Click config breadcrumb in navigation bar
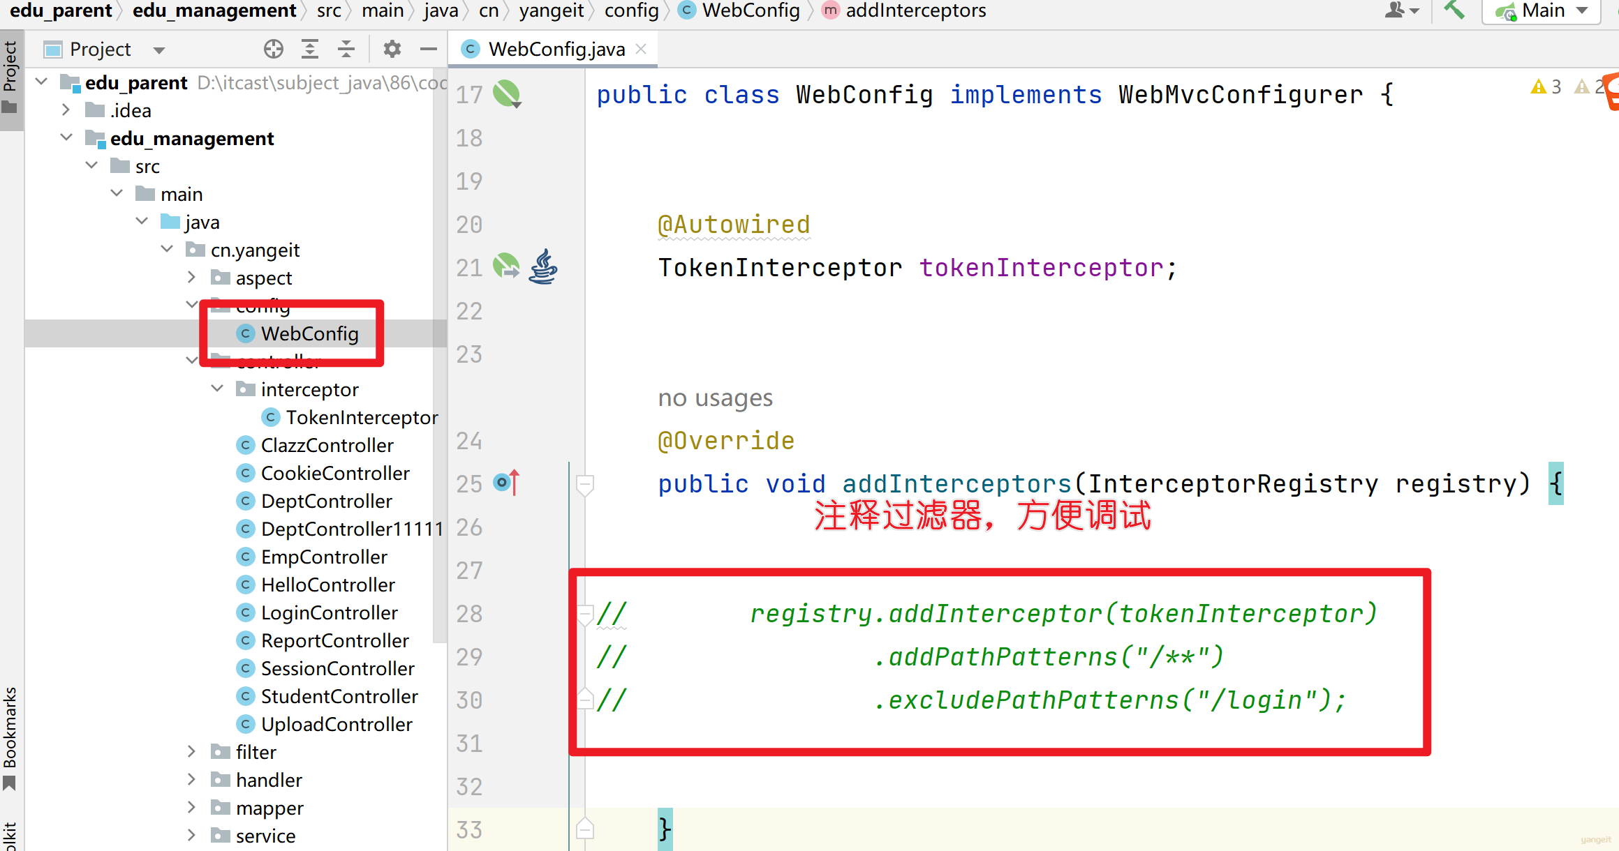 point(631,10)
